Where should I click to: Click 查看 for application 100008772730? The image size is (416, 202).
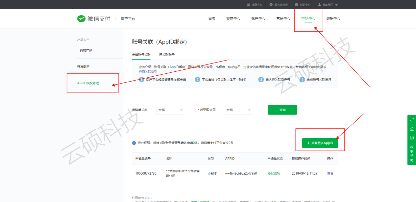coord(330,173)
